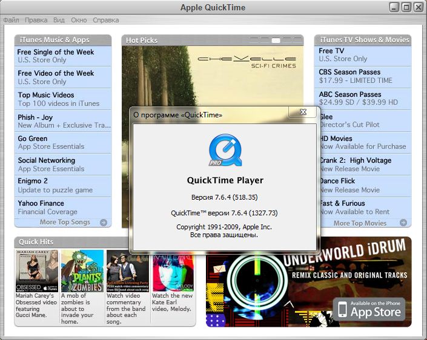Open Top Music Videos listing
The image size is (427, 340).
pos(63,99)
